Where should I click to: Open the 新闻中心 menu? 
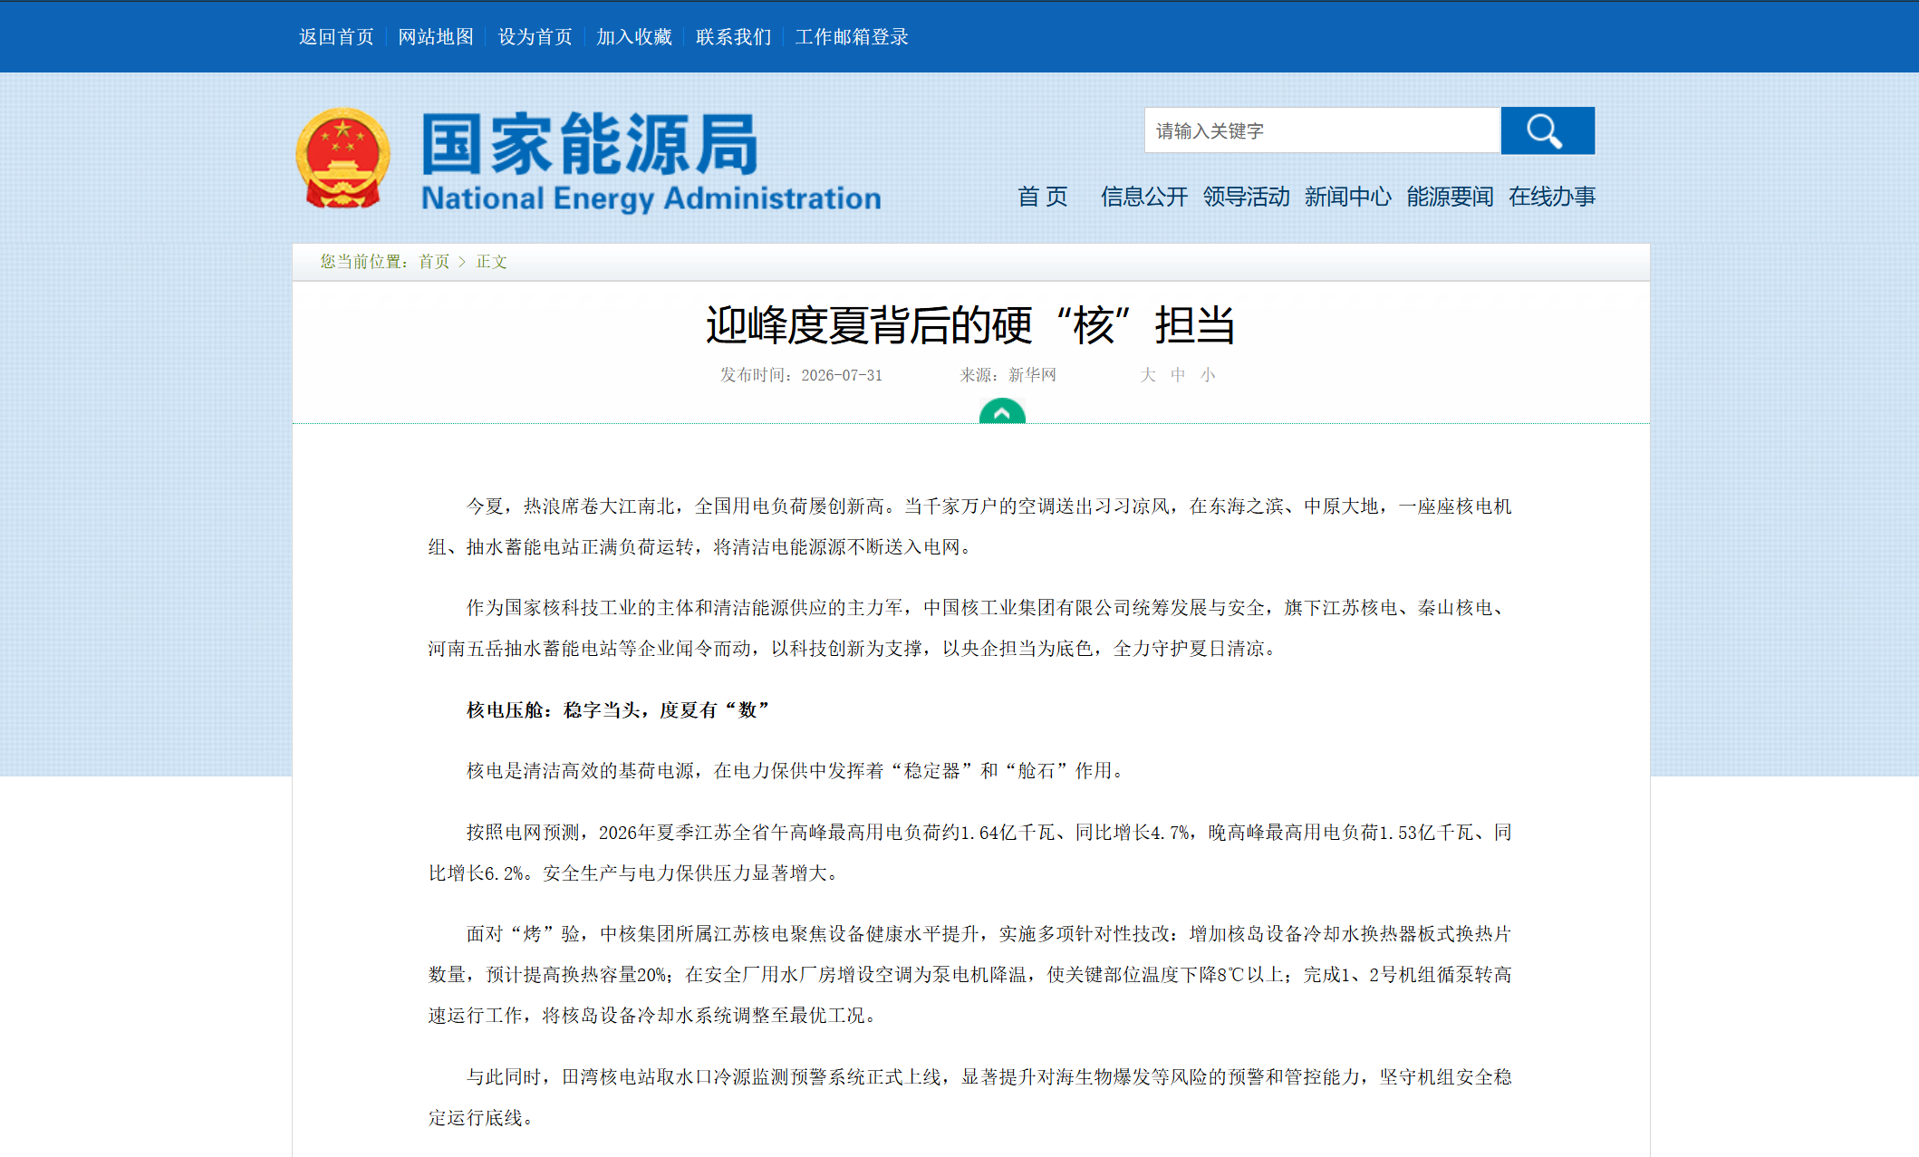pos(1347,197)
